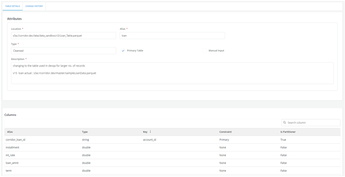This screenshot has height=177, width=345.
Task: Click the Alias input field containing loan
Action: point(172,36)
